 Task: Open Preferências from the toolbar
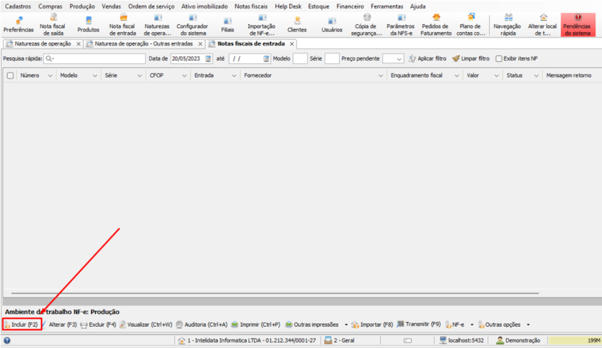(19, 24)
